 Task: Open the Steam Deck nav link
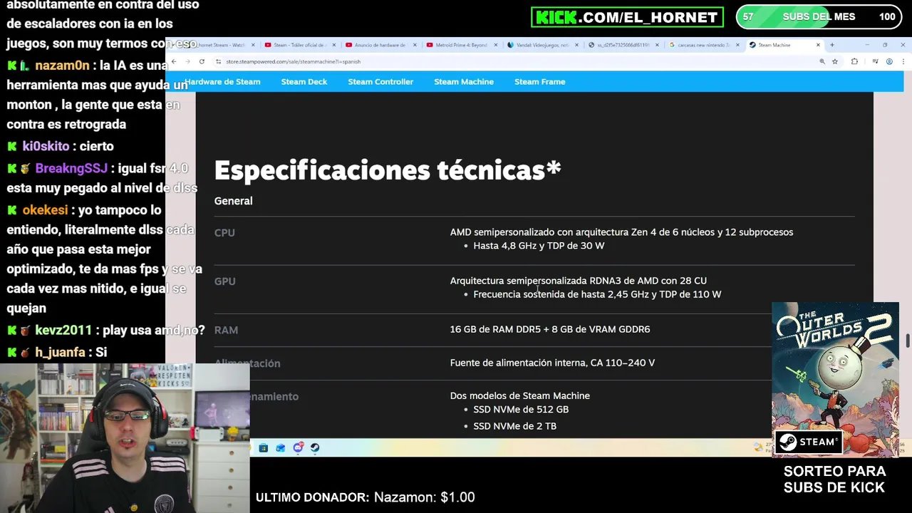click(x=304, y=82)
